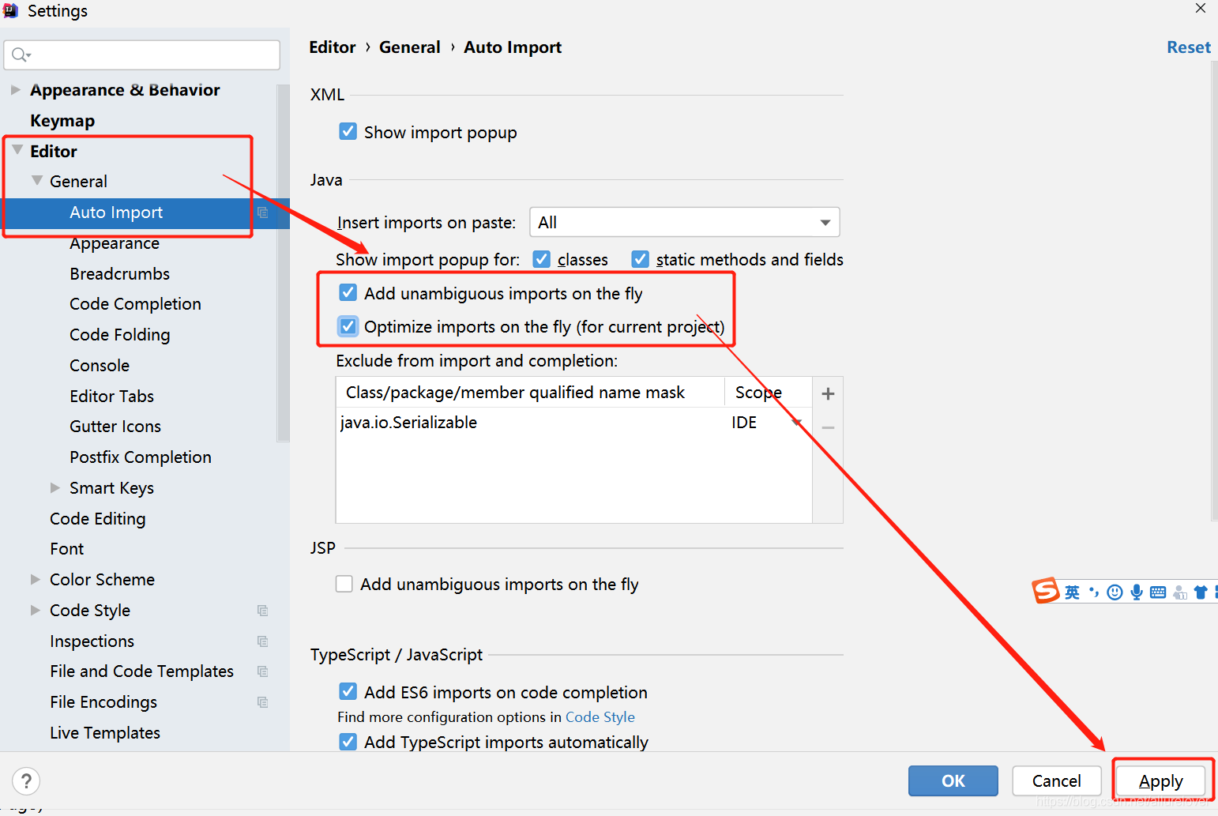Click the search magnifier icon in settings
The width and height of the screenshot is (1218, 816).
(x=21, y=55)
